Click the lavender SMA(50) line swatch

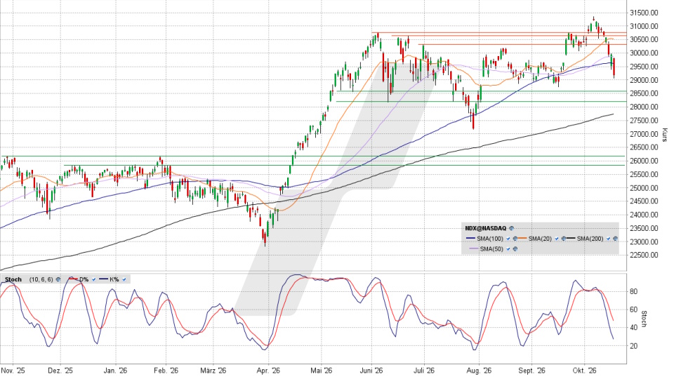tap(474, 248)
